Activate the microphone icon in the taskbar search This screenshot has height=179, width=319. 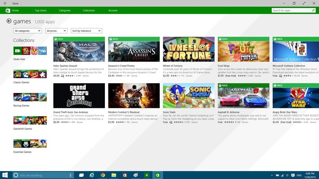coord(71,175)
